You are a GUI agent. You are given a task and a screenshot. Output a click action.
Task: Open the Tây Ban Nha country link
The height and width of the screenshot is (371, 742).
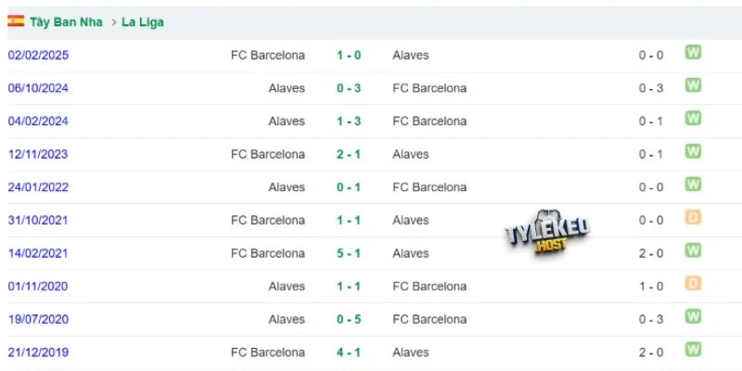pos(66,22)
